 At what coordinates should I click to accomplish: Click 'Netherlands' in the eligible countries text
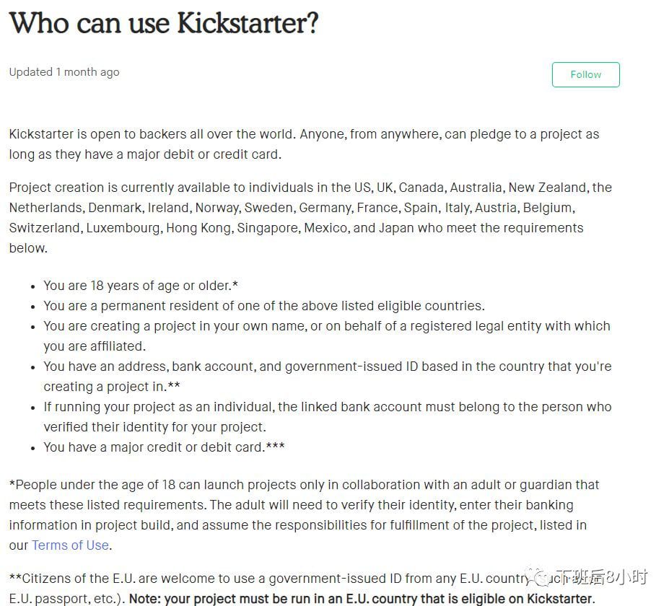pos(47,208)
